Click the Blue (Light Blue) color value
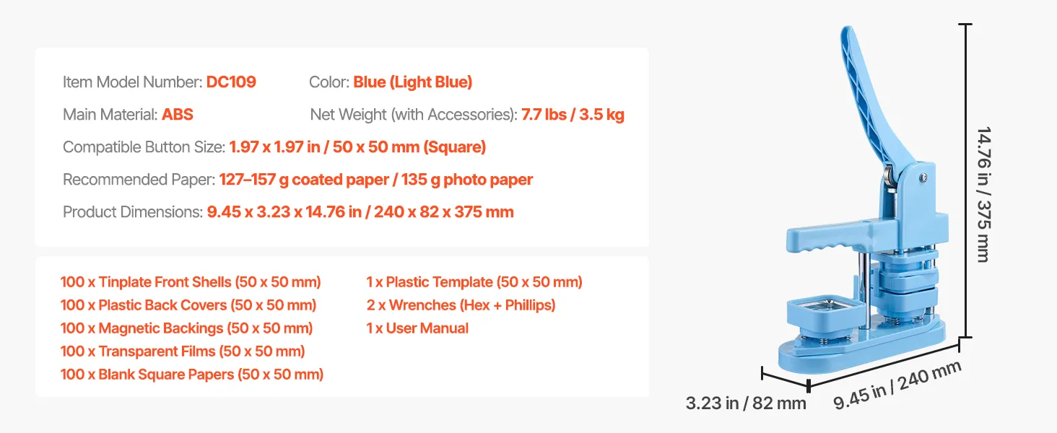This screenshot has height=433, width=1057. click(412, 82)
